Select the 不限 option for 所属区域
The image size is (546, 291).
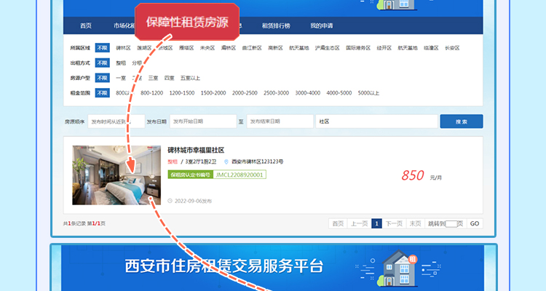103,48
